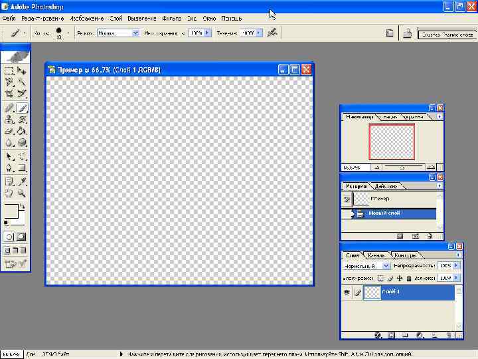Viewport: 478px width, 359px height.
Task: Select the Blur tool
Action: coord(9,142)
